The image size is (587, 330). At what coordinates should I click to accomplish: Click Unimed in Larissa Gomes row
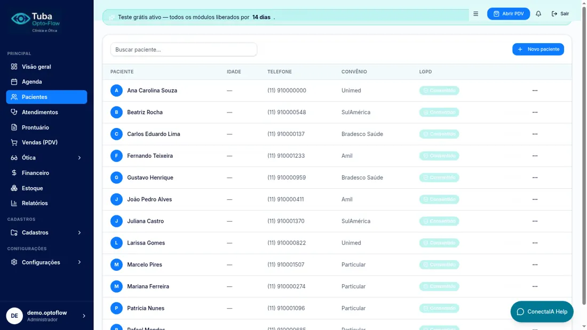pos(351,243)
